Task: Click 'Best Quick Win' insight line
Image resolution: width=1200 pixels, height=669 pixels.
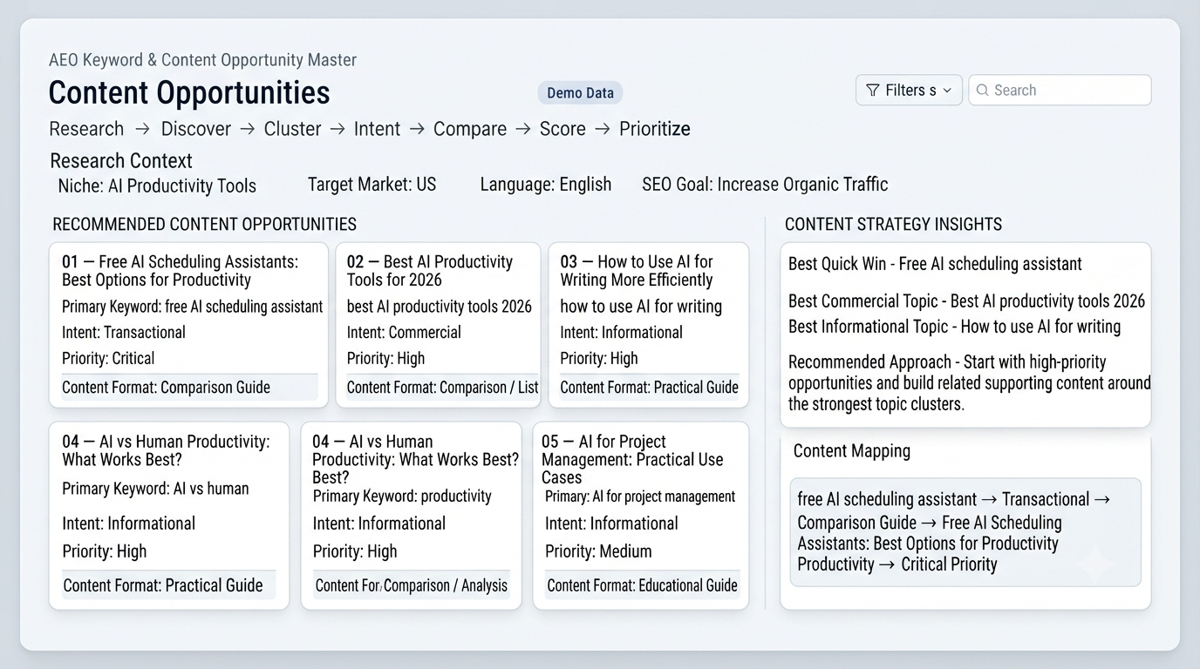Action: coord(935,264)
